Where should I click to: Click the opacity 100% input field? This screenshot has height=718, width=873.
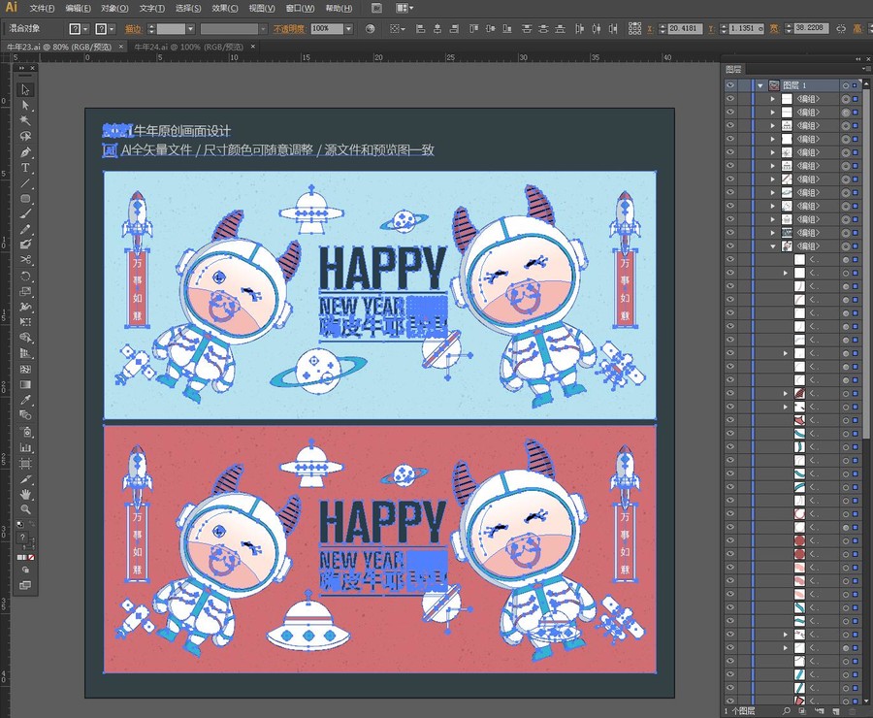(327, 28)
